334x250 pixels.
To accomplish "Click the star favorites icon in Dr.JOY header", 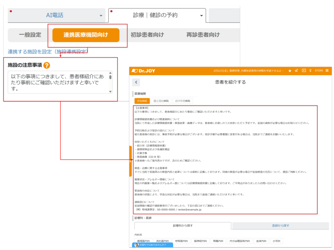I will click(x=290, y=71).
